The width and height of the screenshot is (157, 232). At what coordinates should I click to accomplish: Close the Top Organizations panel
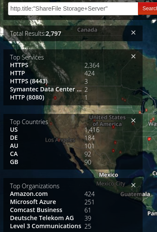(133, 185)
